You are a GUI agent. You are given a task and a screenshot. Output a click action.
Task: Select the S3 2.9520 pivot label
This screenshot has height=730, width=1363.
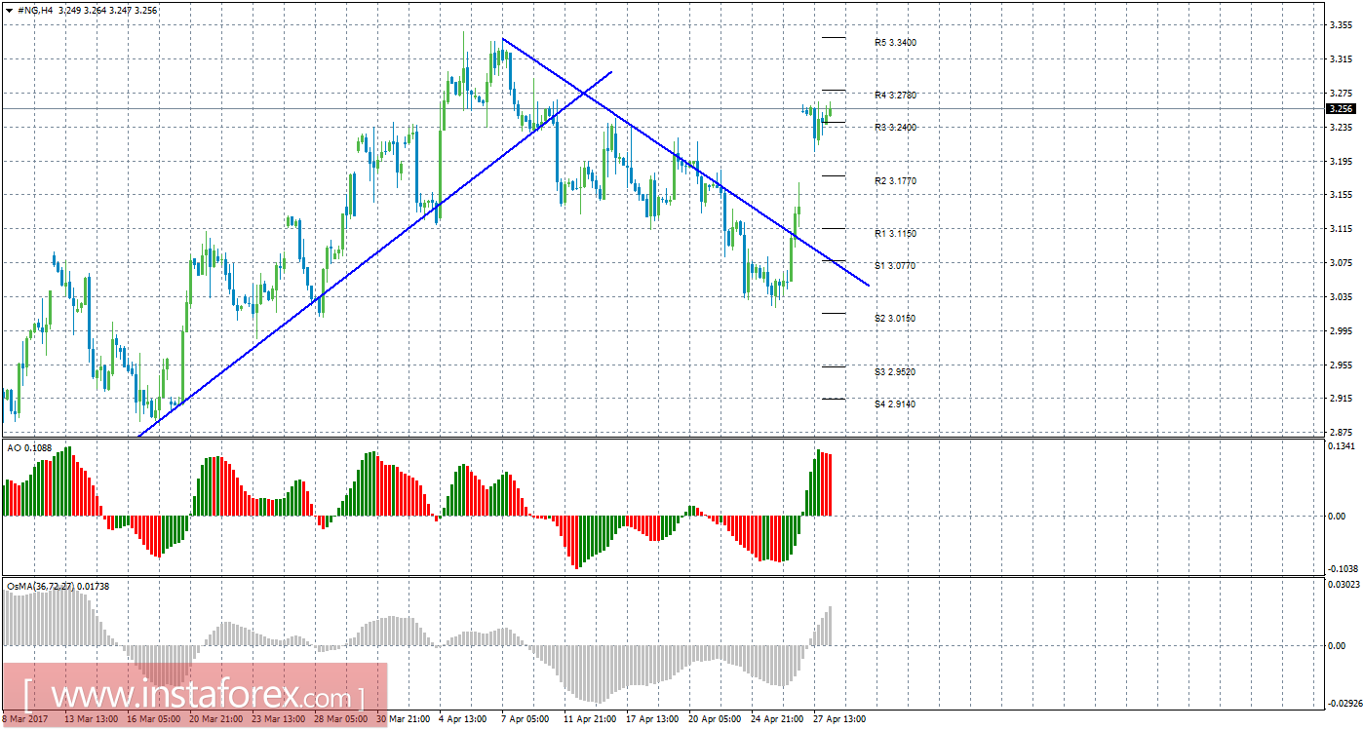(x=895, y=372)
